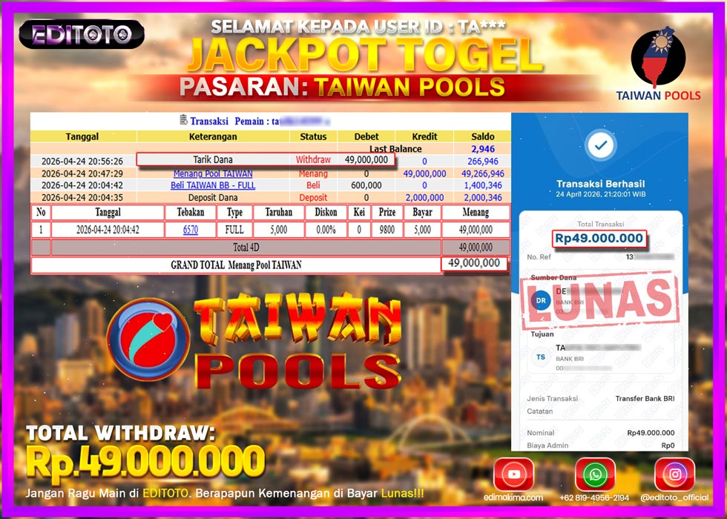The width and height of the screenshot is (727, 519).
Task: Click the Kredit column header
Action: 424,136
